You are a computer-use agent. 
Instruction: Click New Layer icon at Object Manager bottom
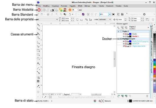tap(118, 96)
